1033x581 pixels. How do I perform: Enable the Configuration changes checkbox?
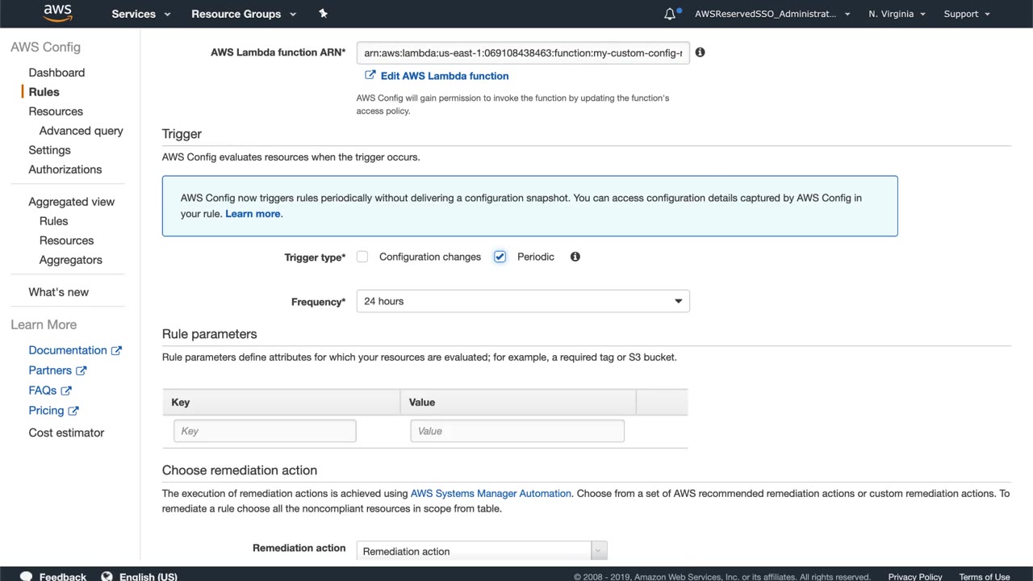click(362, 257)
